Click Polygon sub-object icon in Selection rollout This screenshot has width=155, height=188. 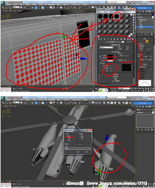[147, 41]
